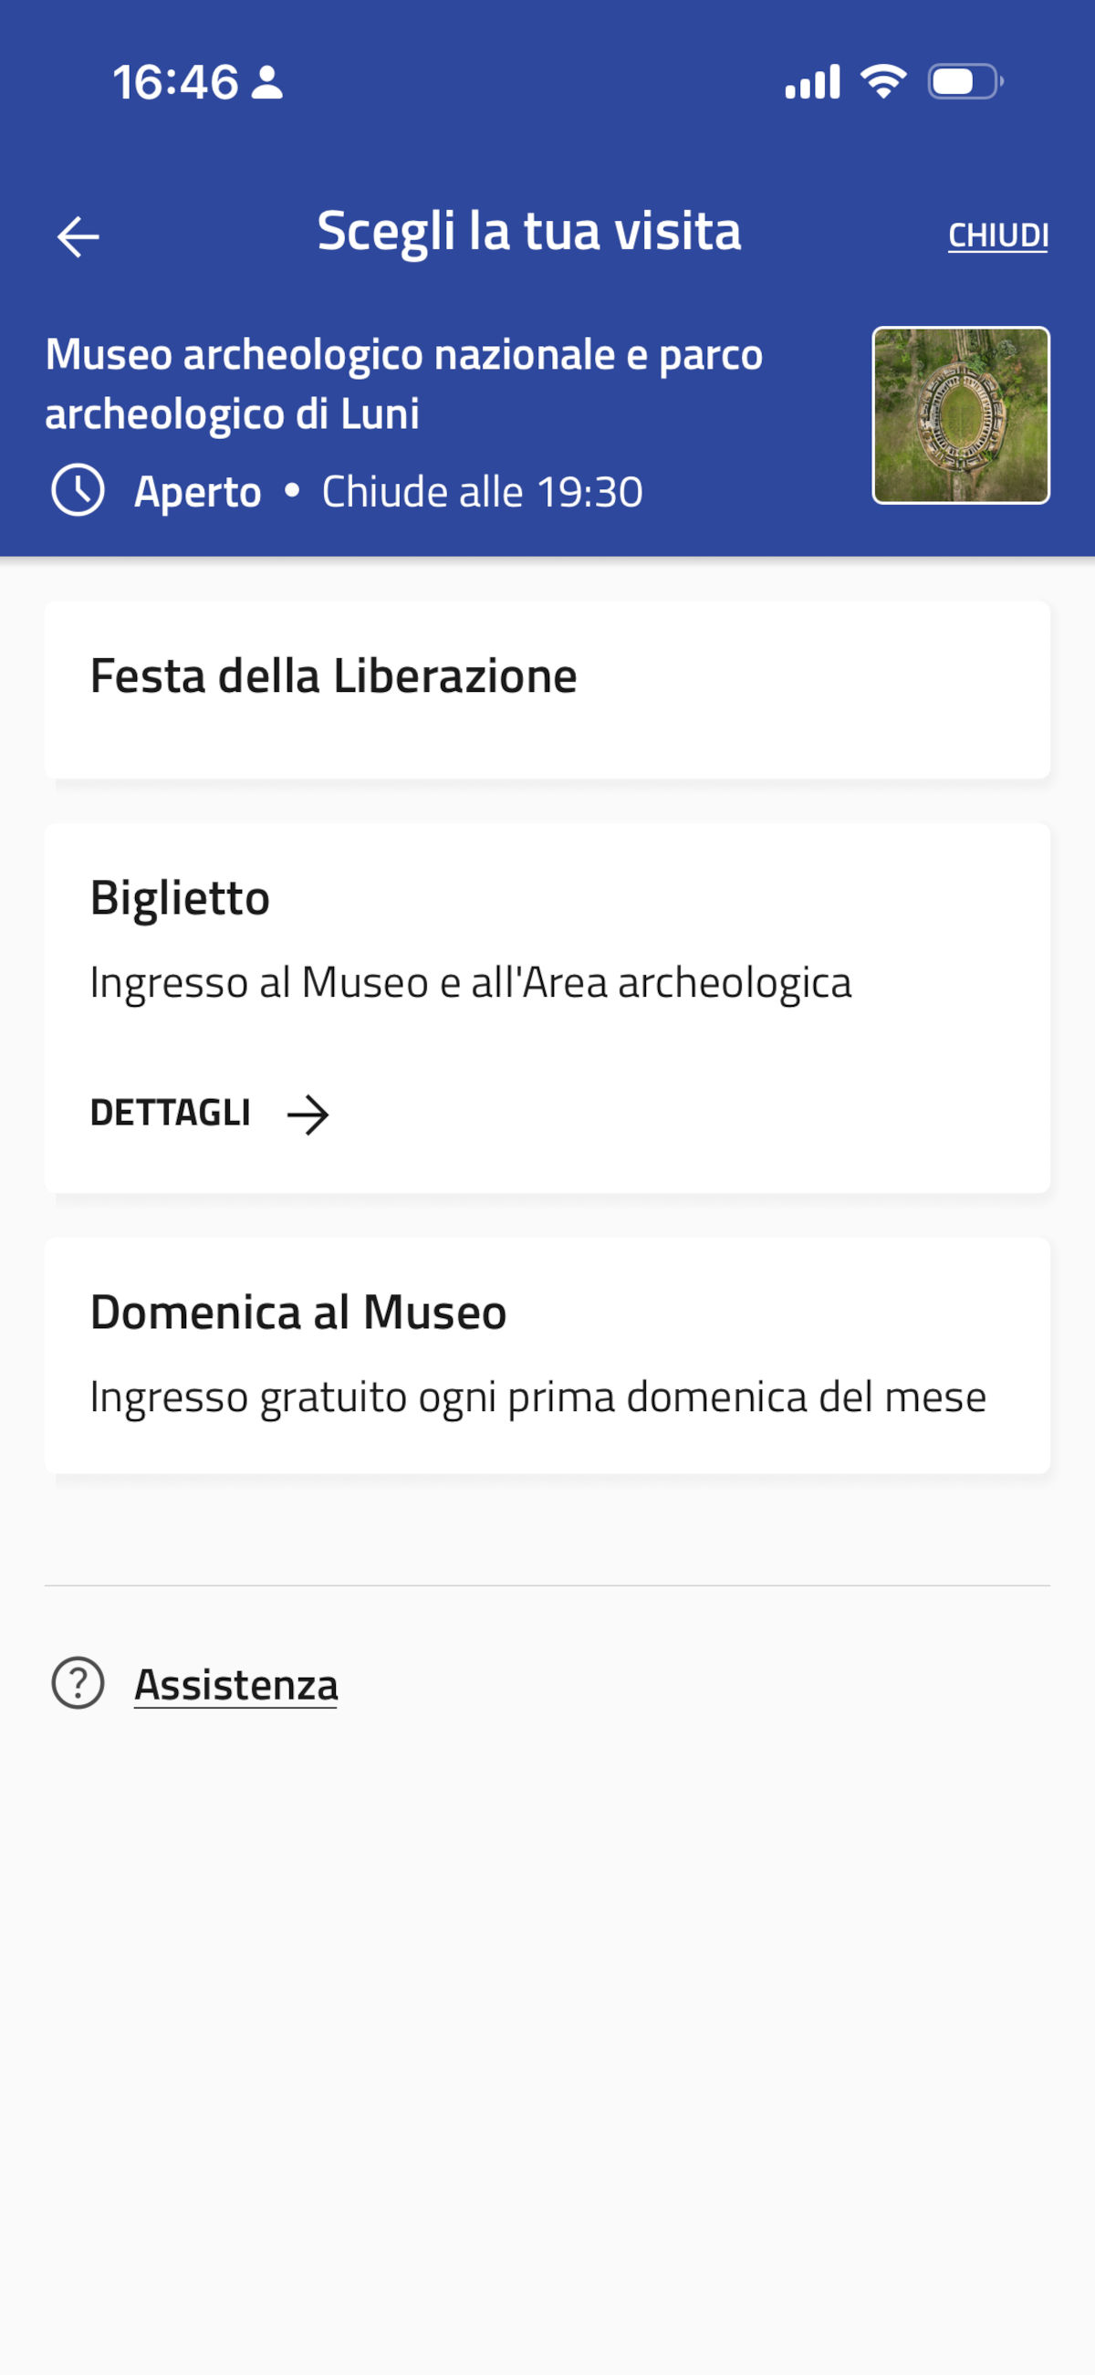Tap the 'Chiude alle 19:30' closing time
Screen dimensions: 1095x2375
(482, 491)
